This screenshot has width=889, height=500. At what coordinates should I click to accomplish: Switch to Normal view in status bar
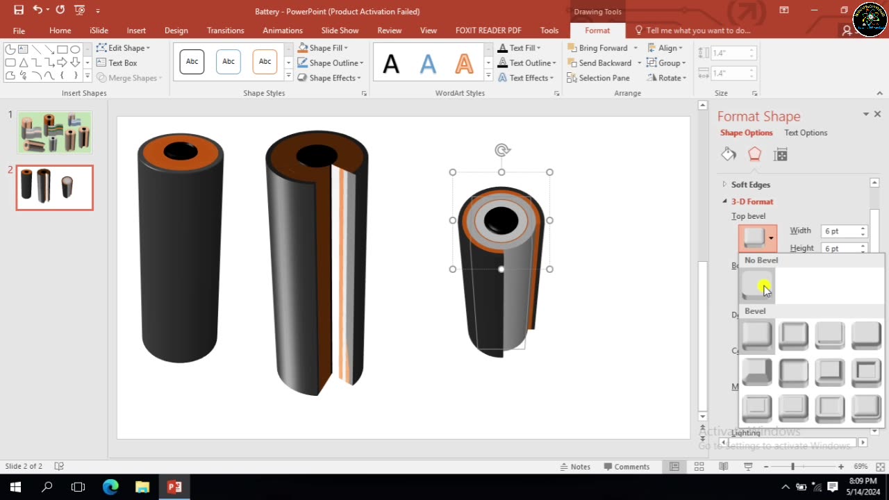(x=674, y=467)
